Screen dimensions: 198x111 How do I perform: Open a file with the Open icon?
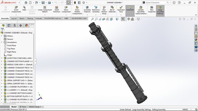pyautogui.click(x=37, y=2)
